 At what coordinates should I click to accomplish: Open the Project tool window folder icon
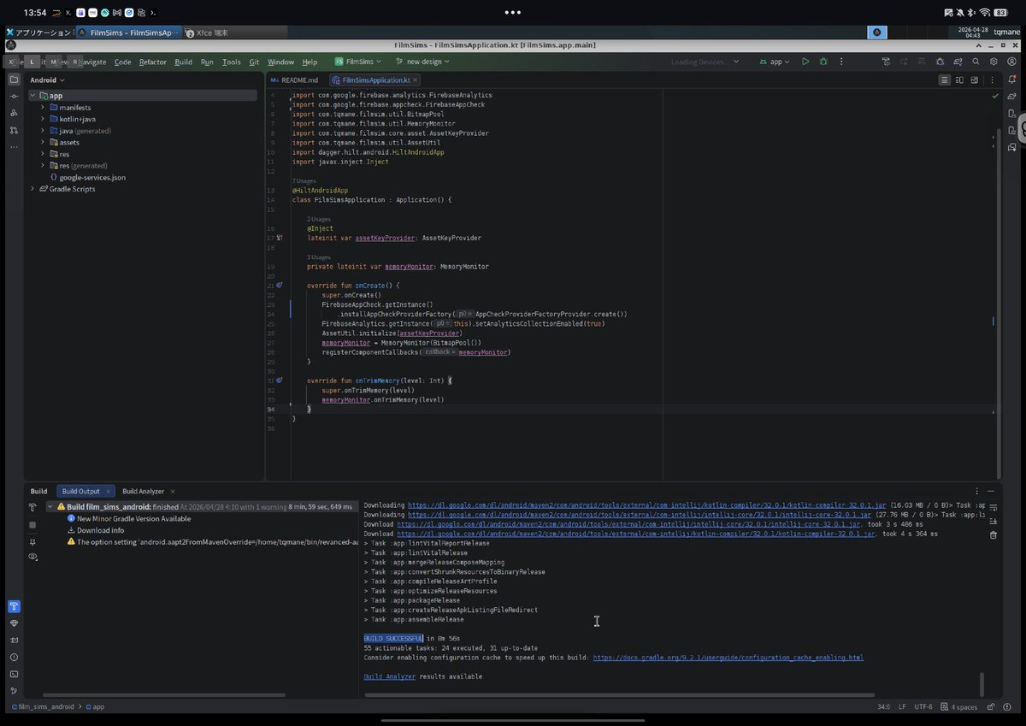14,80
